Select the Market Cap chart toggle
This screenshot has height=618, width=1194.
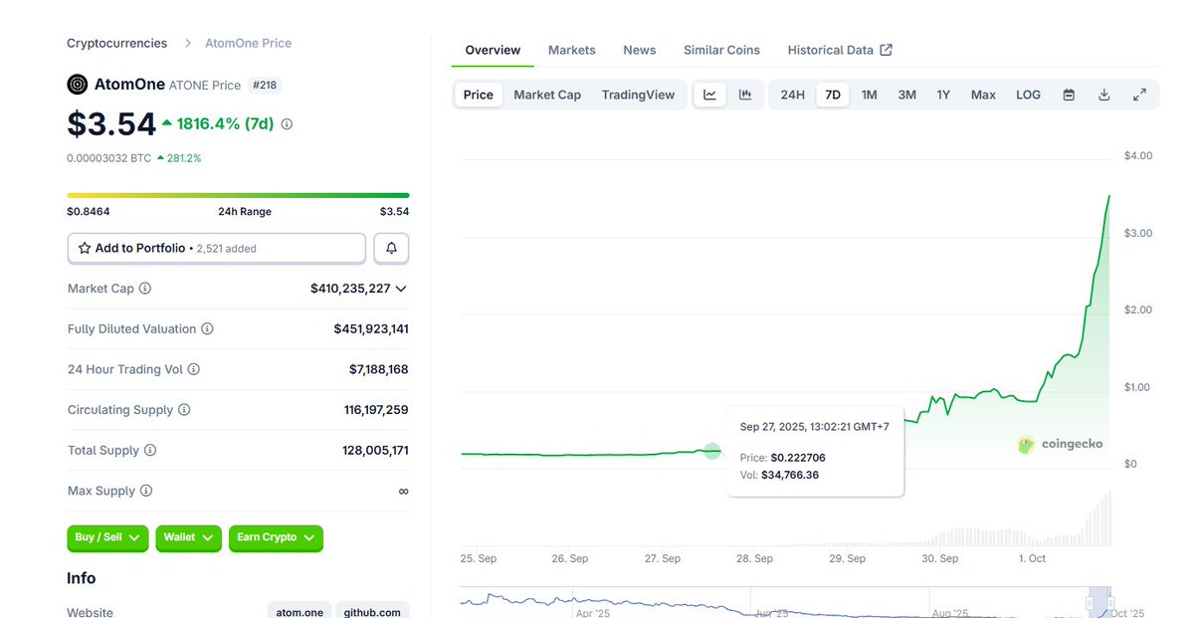[x=547, y=95]
